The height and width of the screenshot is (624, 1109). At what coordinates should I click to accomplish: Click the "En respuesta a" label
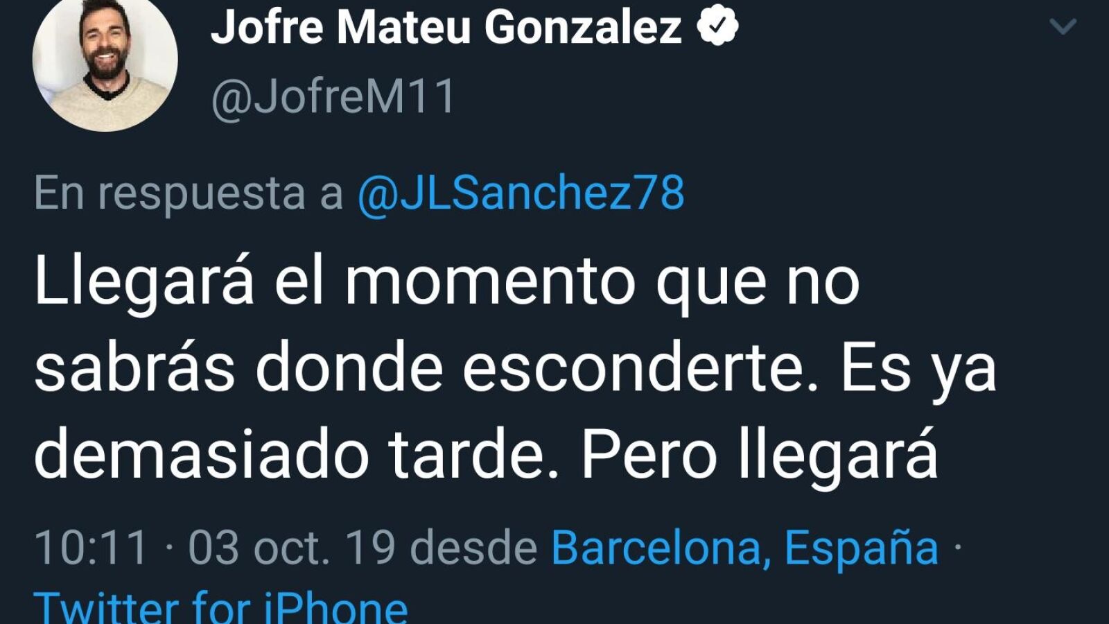tap(188, 193)
